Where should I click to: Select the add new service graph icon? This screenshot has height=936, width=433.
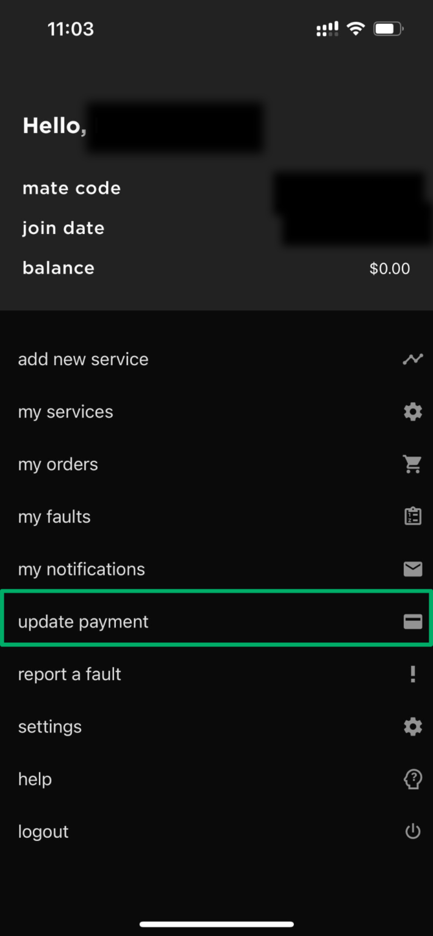[x=412, y=359]
